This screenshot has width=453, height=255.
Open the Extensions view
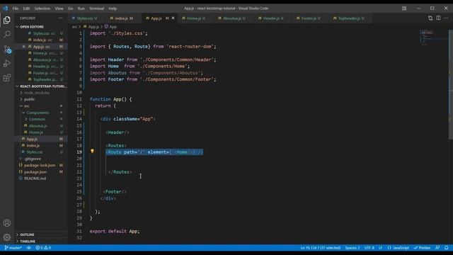(x=7, y=78)
